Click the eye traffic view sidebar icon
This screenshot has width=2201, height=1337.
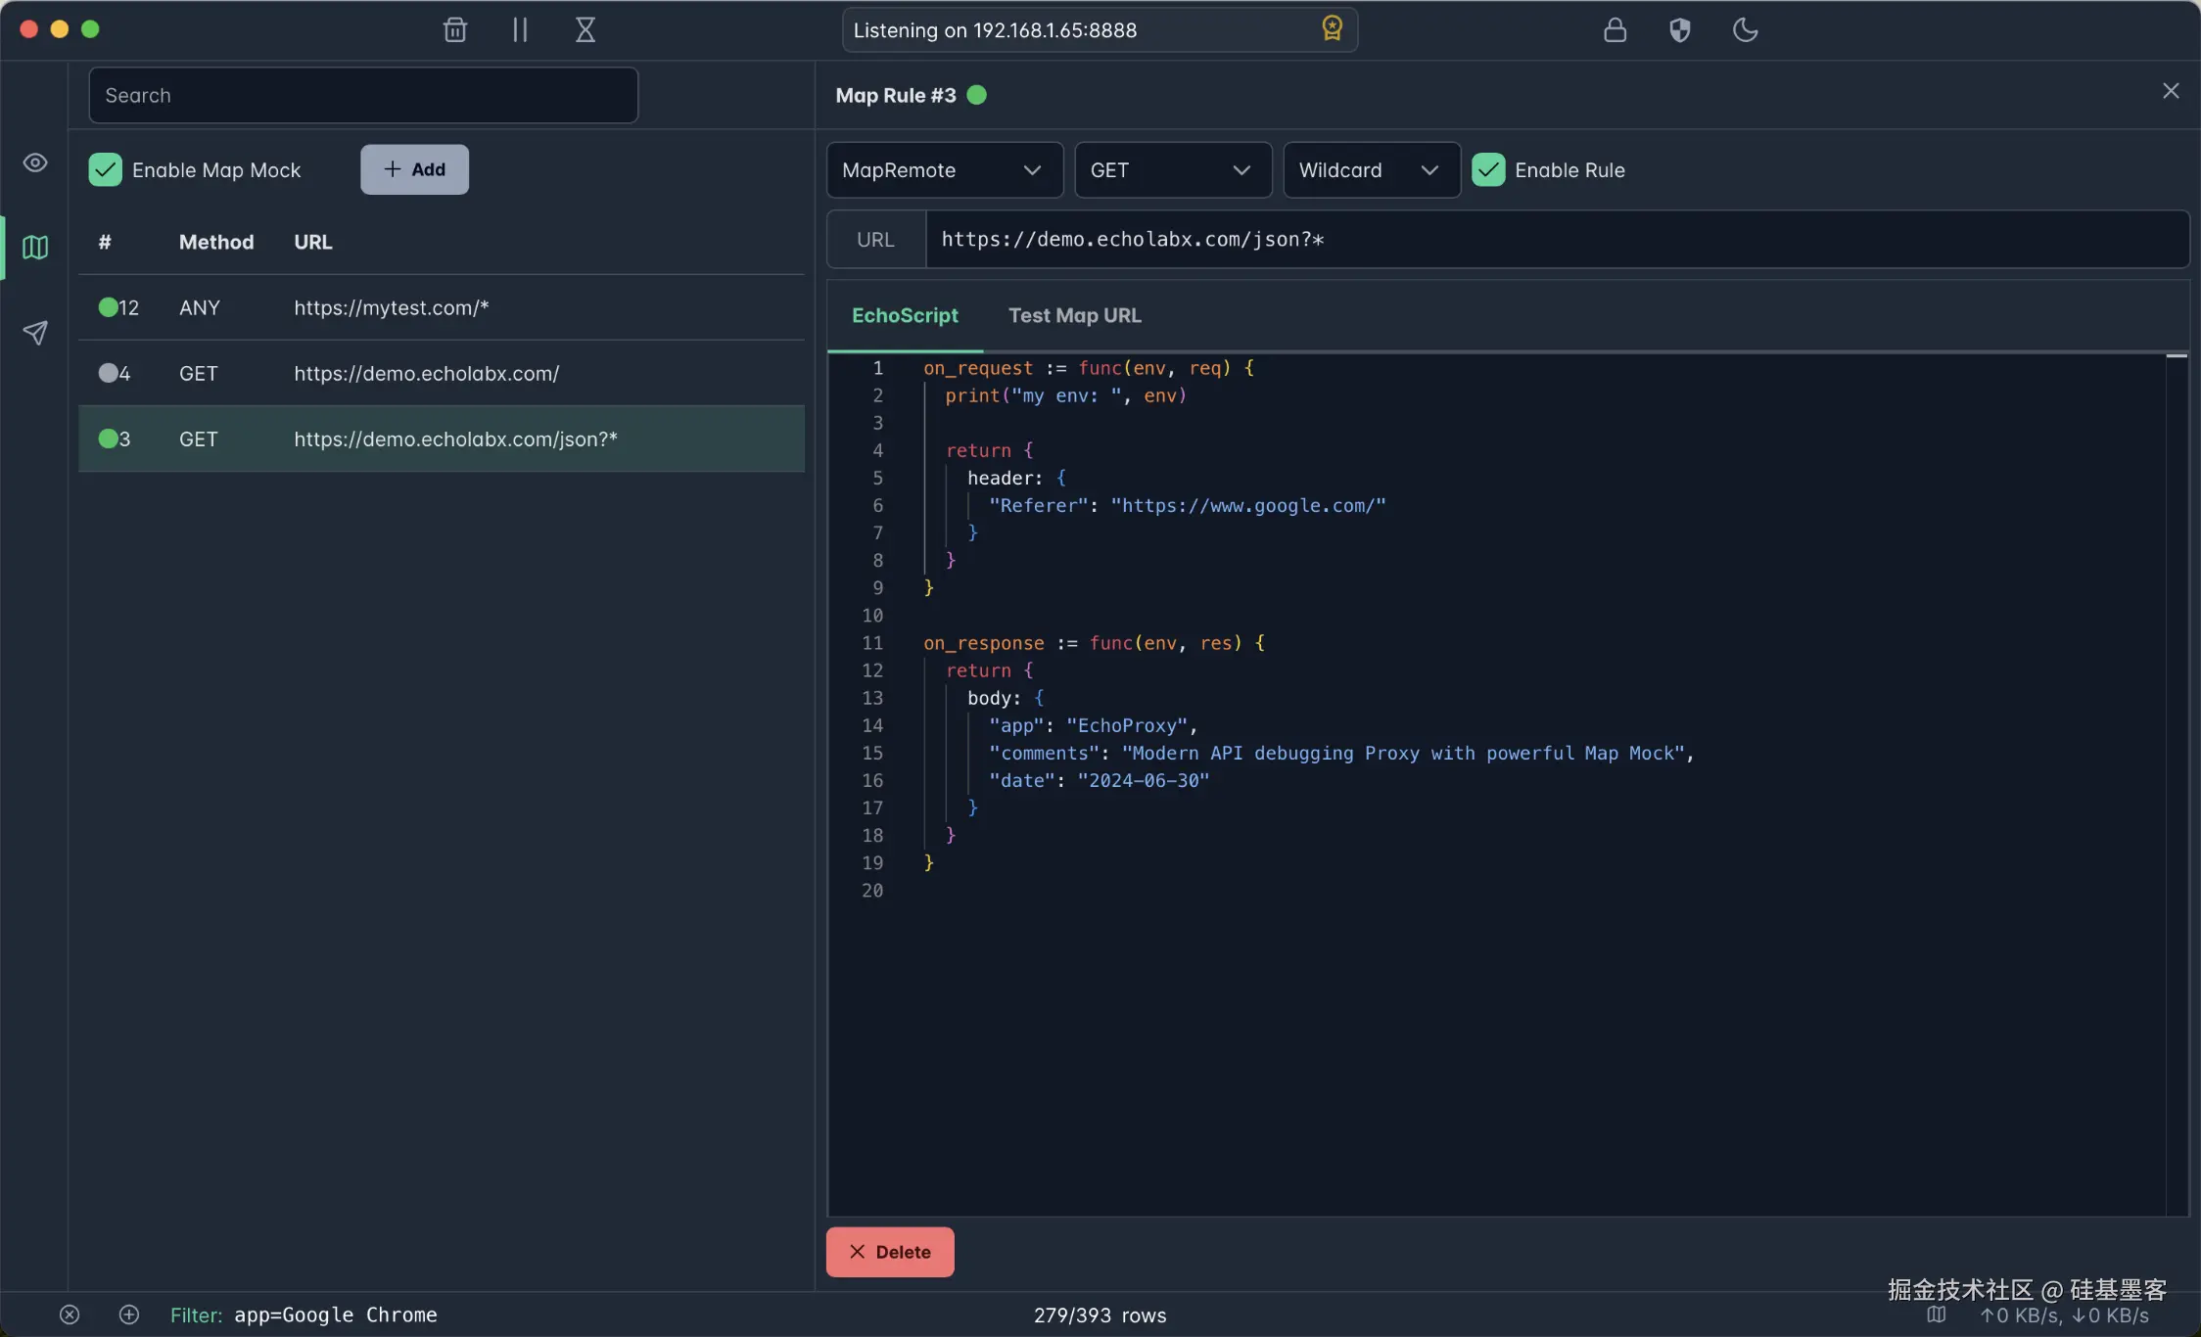35,162
